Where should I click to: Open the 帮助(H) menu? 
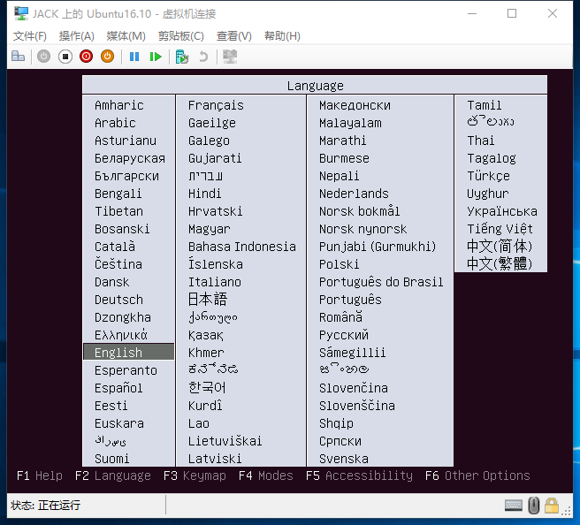pyautogui.click(x=282, y=36)
